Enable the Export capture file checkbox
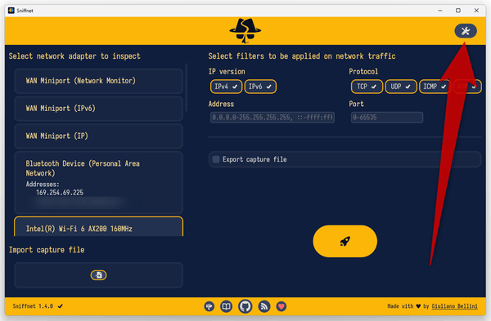 coord(216,159)
